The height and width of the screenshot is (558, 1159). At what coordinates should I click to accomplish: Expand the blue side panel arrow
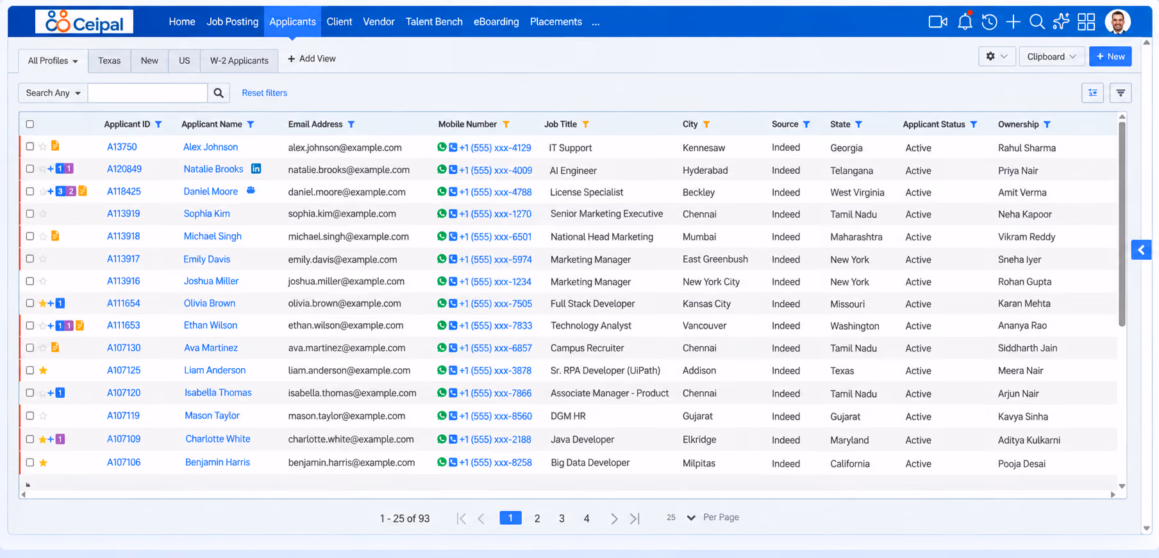point(1141,249)
